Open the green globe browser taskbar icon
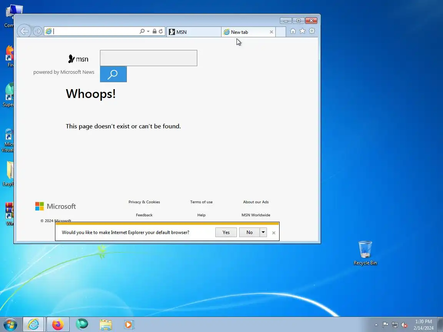 (x=82, y=324)
